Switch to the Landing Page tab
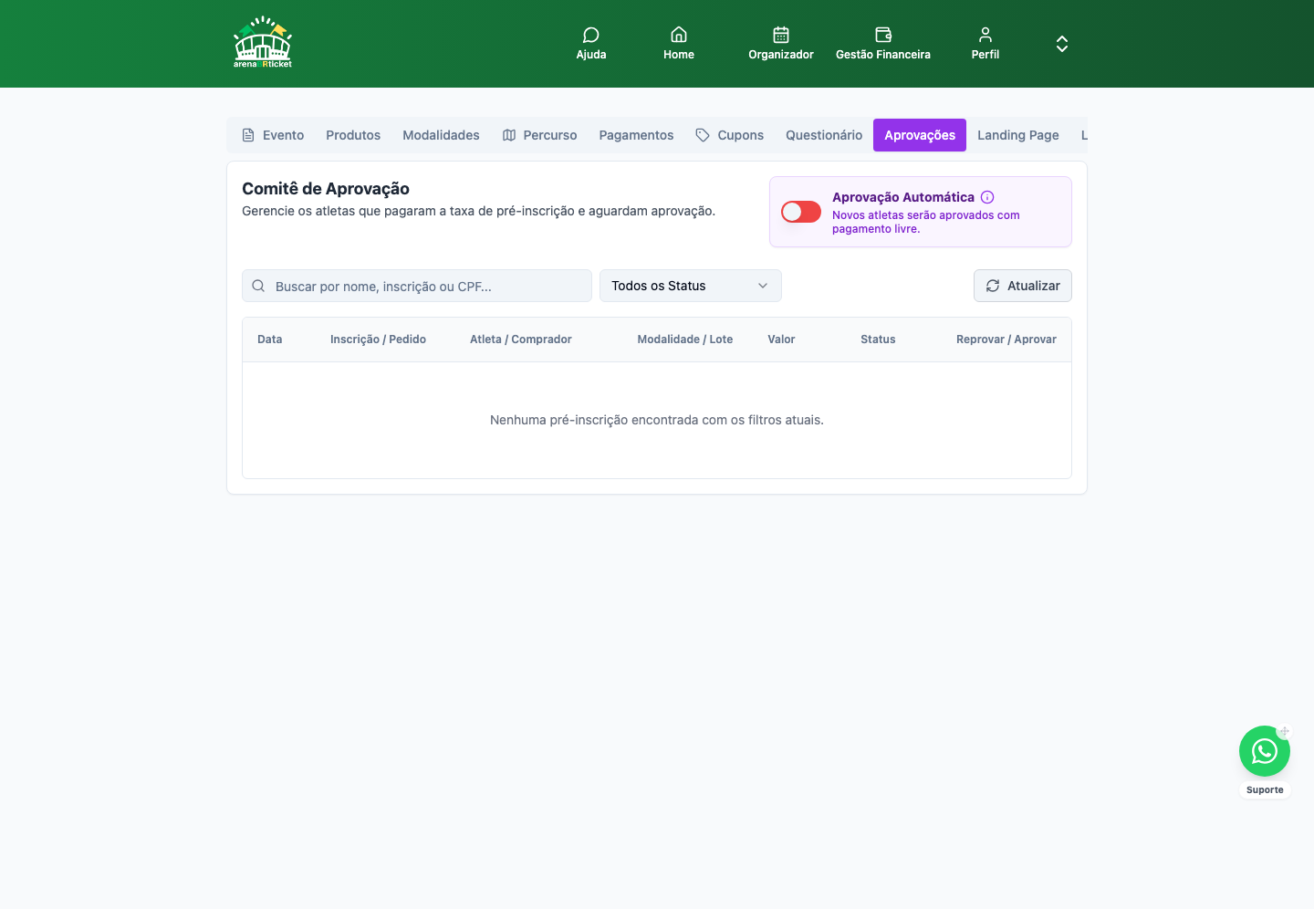Image resolution: width=1314 pixels, height=909 pixels. pyautogui.click(x=1018, y=135)
